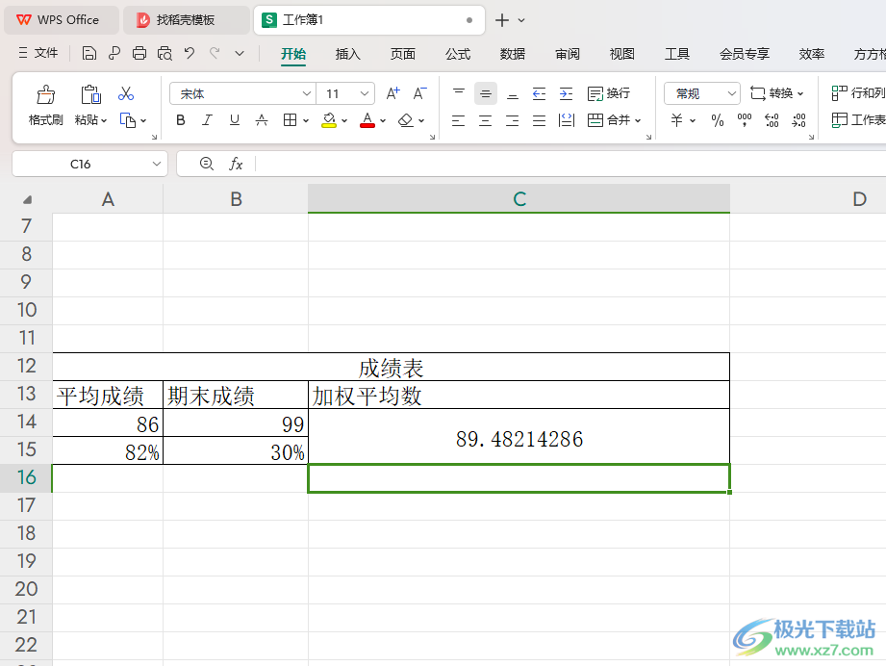886x666 pixels.
Task: Align text vertically to middle
Action: [x=486, y=94]
